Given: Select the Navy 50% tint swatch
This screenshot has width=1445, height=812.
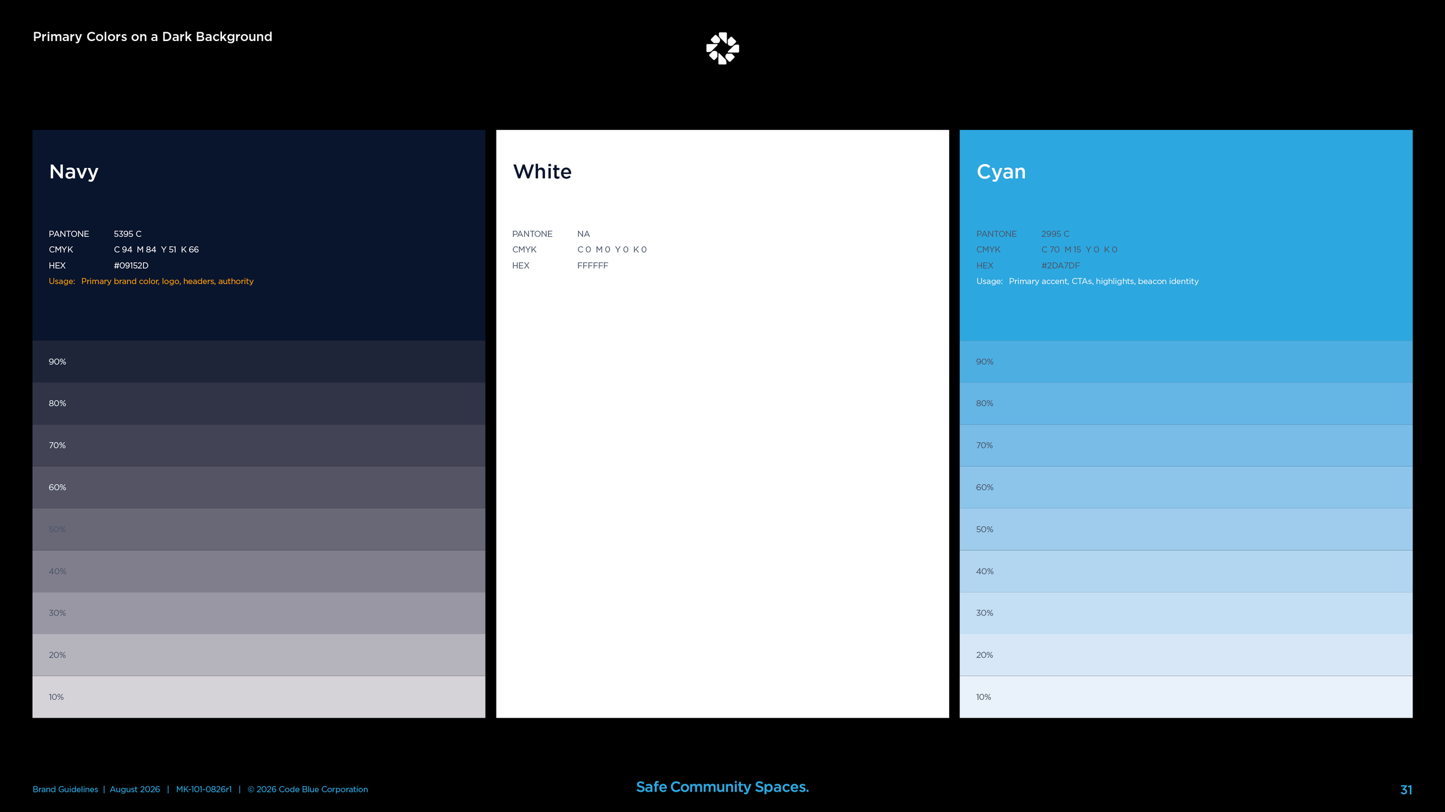Looking at the screenshot, I should (x=259, y=530).
